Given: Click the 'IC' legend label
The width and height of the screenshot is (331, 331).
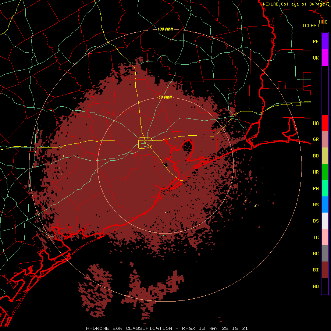Looking at the screenshot, I should coord(316,238).
